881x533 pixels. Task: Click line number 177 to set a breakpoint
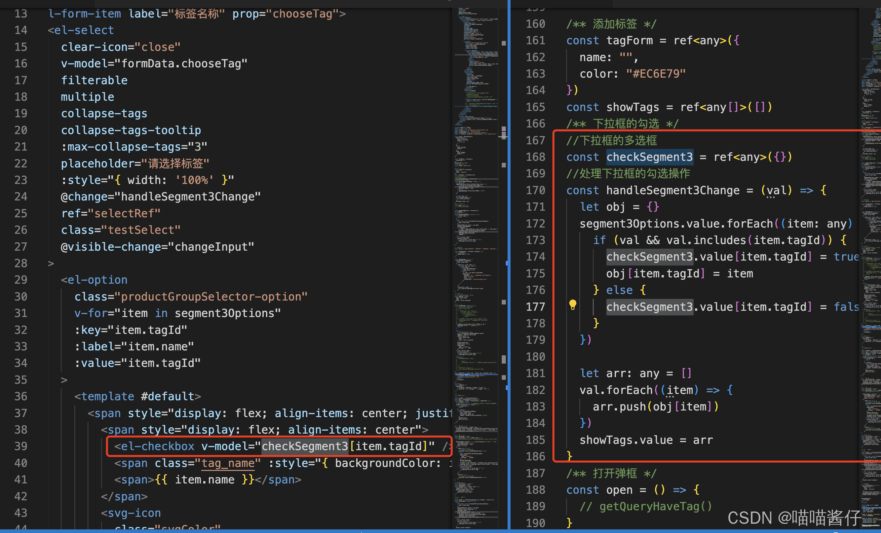point(535,307)
